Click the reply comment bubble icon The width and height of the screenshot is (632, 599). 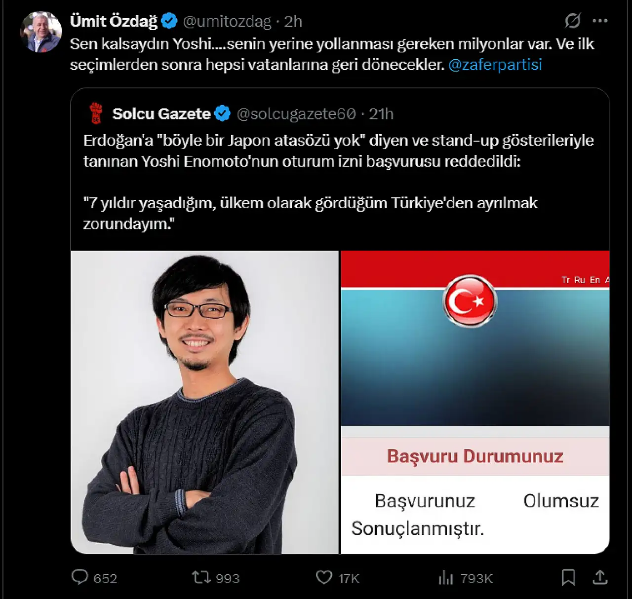[79, 577]
